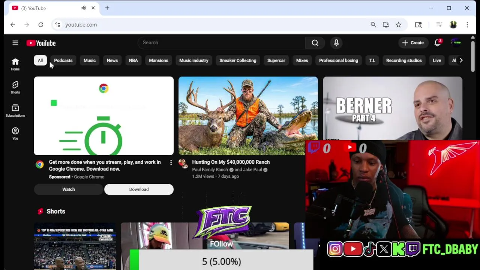
Task: Select the News filter chip
Action: 112,60
